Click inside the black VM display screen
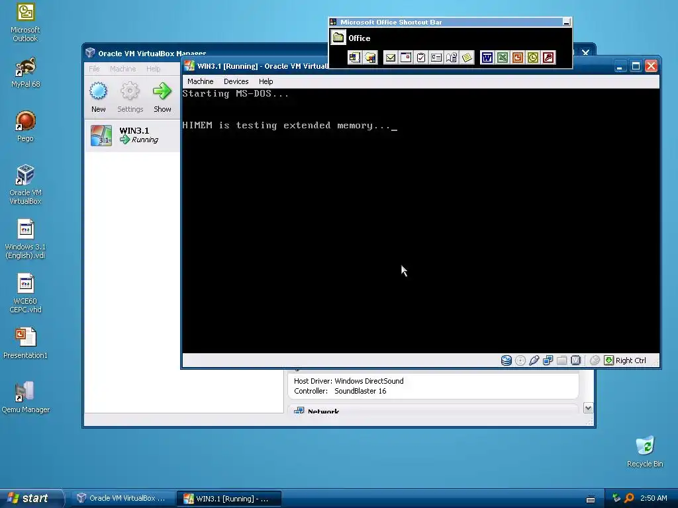This screenshot has width=678, height=508. pyautogui.click(x=420, y=221)
